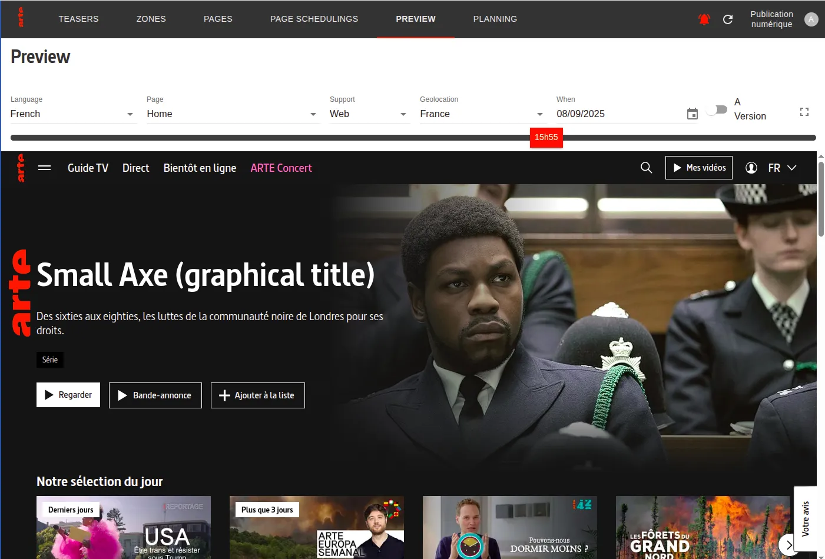
Task: Click the preview vertical scrollbar thumb
Action: coord(821,199)
